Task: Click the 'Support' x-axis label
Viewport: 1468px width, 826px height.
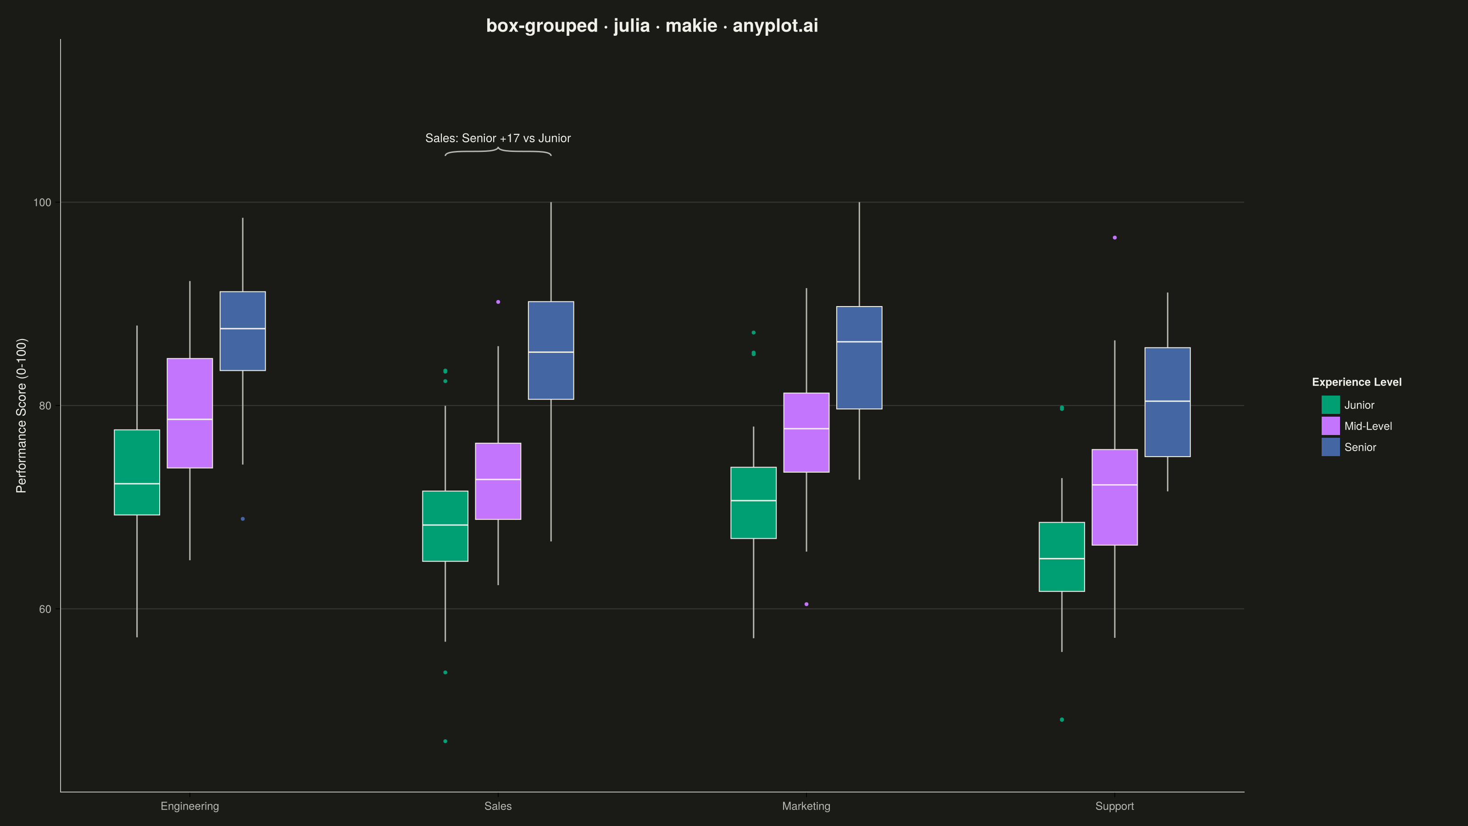Action: tap(1115, 806)
